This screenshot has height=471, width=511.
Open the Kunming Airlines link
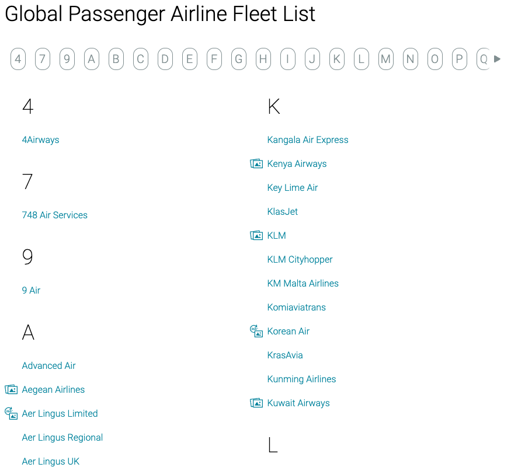301,379
